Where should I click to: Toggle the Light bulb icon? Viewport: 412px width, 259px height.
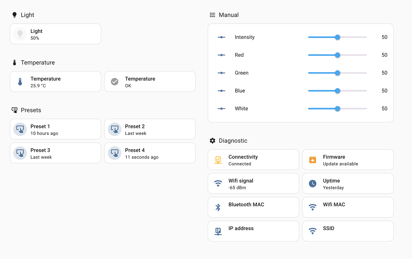pos(20,34)
